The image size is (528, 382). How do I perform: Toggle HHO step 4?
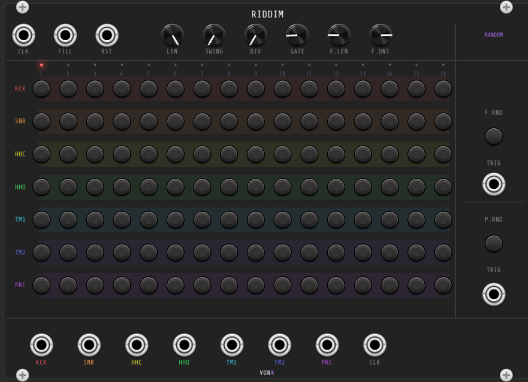[x=122, y=187]
